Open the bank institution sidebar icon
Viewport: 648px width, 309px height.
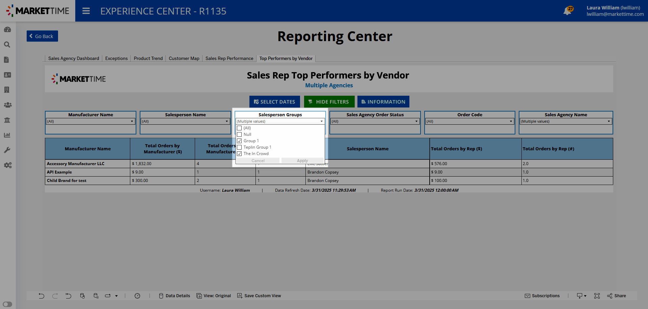click(7, 120)
